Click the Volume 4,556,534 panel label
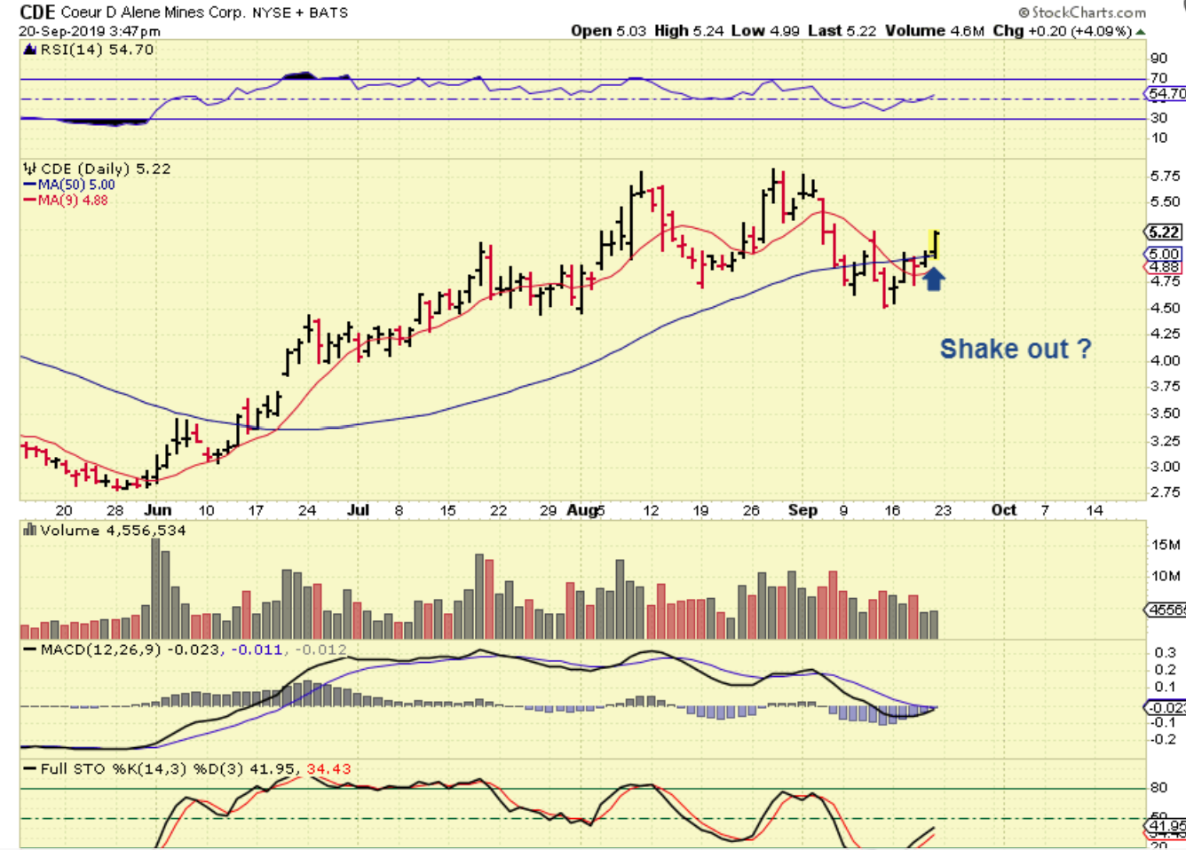The height and width of the screenshot is (850, 1186). [113, 531]
